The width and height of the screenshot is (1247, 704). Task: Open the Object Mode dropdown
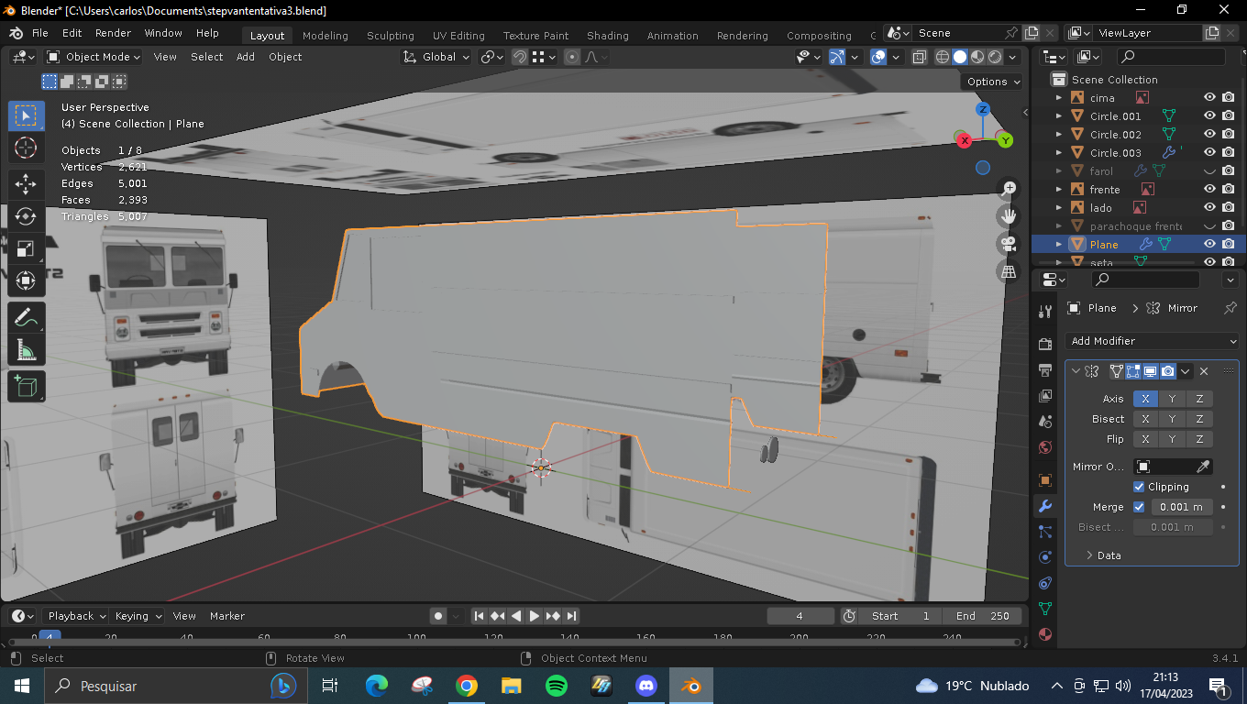94,57
